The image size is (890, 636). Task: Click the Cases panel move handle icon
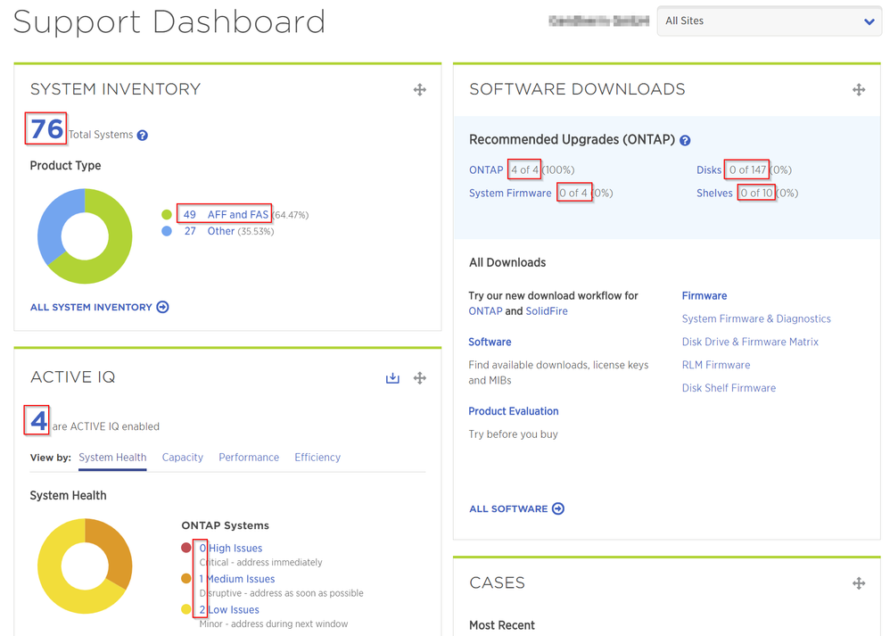(x=859, y=583)
